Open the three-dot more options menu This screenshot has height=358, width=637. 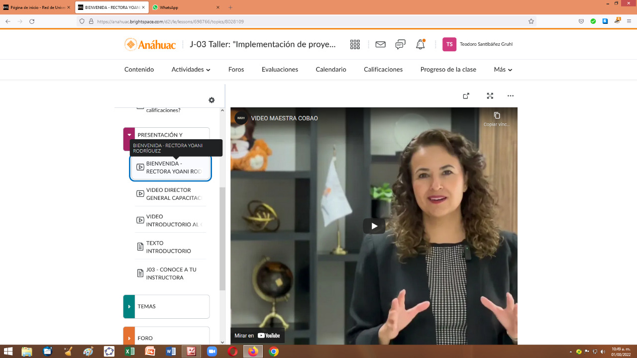[x=510, y=96]
